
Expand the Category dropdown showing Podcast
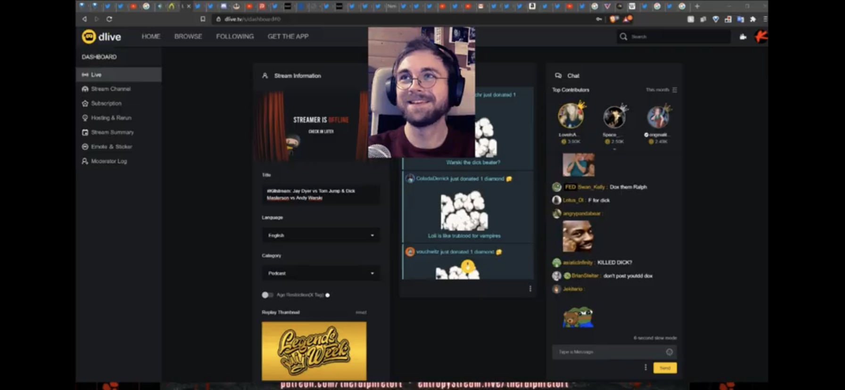(x=321, y=273)
